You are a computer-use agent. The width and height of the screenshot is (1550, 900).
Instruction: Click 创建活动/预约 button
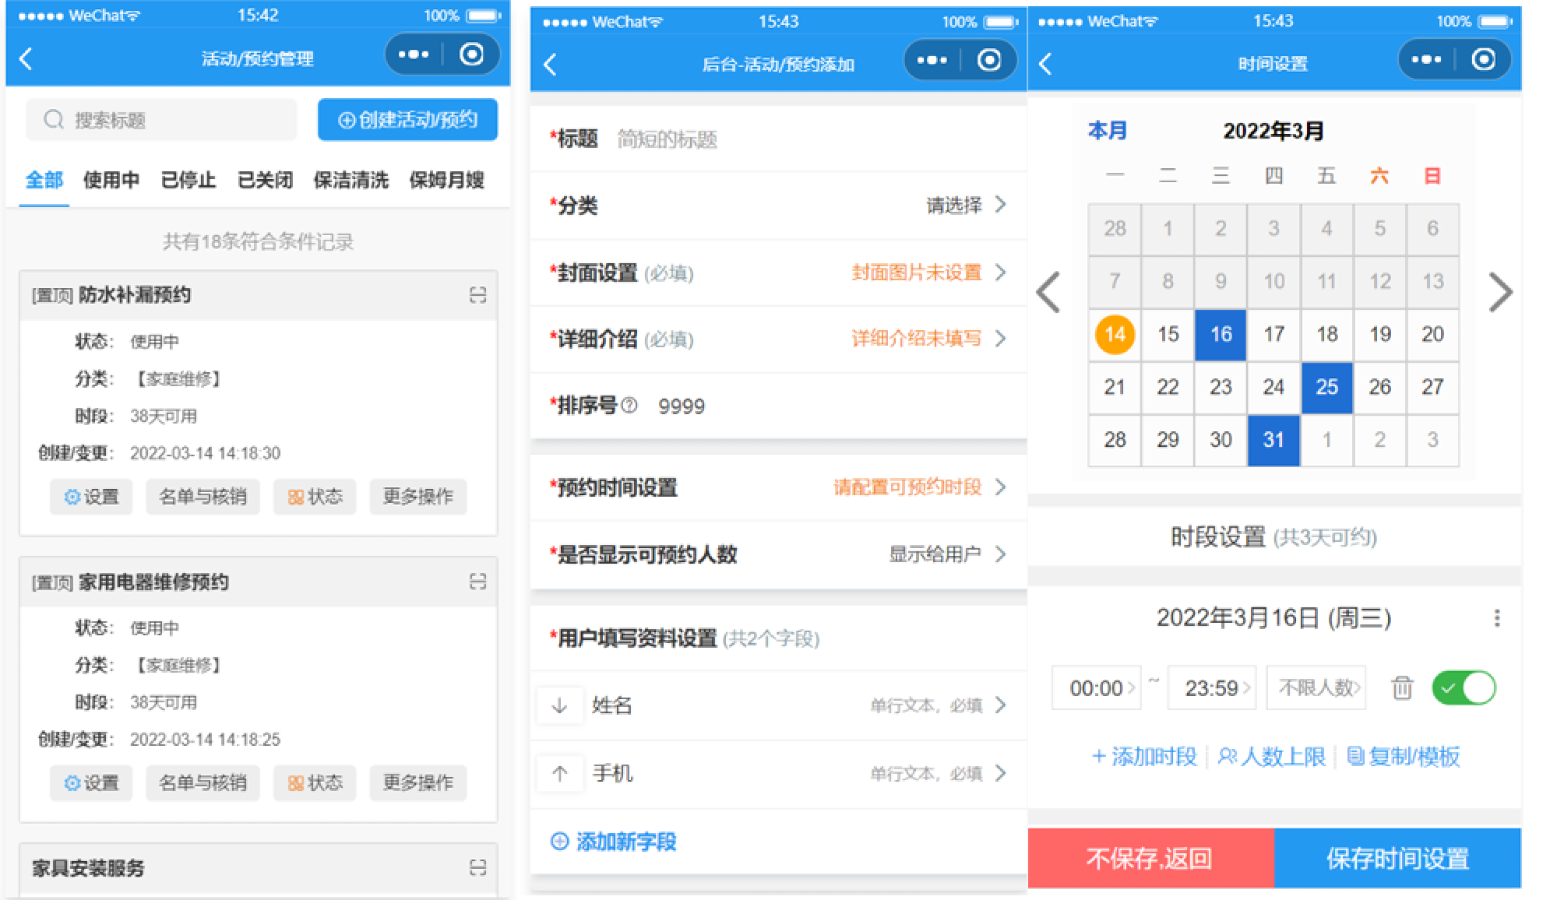pos(407,120)
